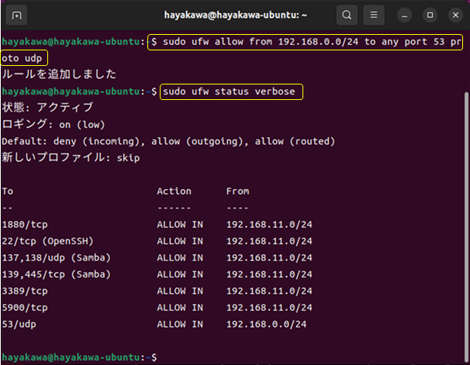
Task: Click the 'From' column header
Action: click(x=238, y=191)
